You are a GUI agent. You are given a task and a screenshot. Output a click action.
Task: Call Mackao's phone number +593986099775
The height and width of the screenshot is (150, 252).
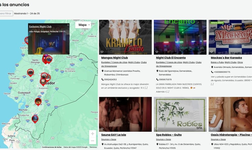(x=222, y=72)
